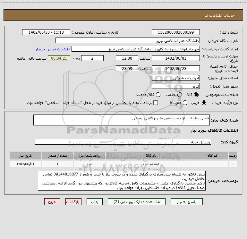
Task: Click the validity time field 23:59
Action: 127,68
